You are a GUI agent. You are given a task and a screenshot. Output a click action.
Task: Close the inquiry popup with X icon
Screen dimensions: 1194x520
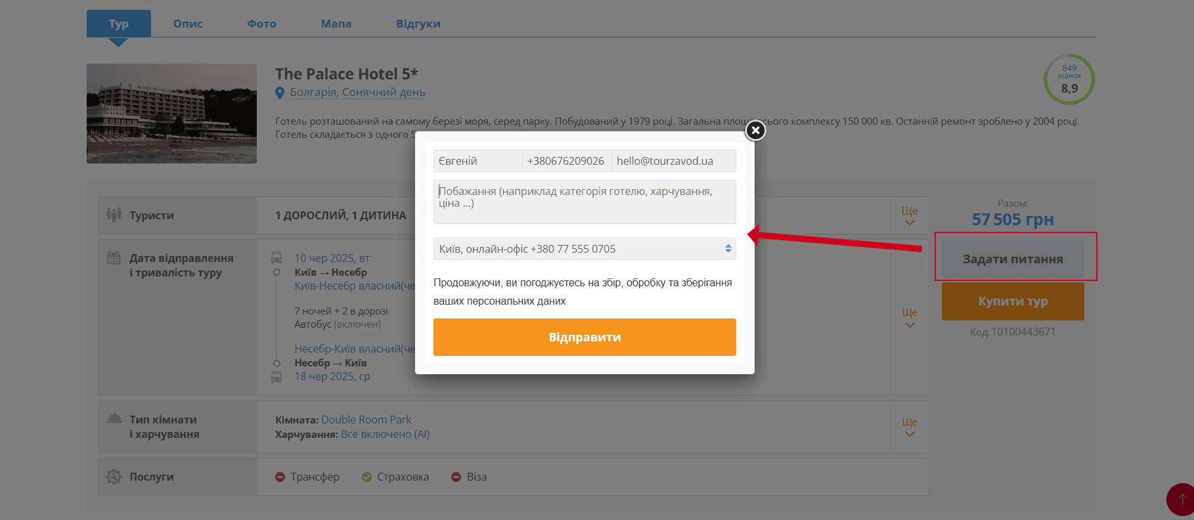[x=755, y=131]
